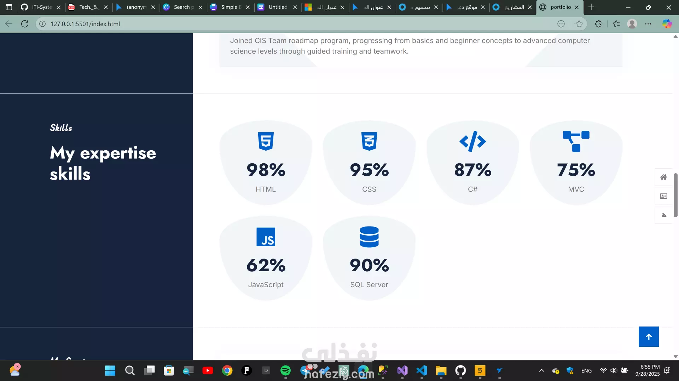Click the JavaScript JS icon
This screenshot has width=679, height=381.
click(x=266, y=237)
